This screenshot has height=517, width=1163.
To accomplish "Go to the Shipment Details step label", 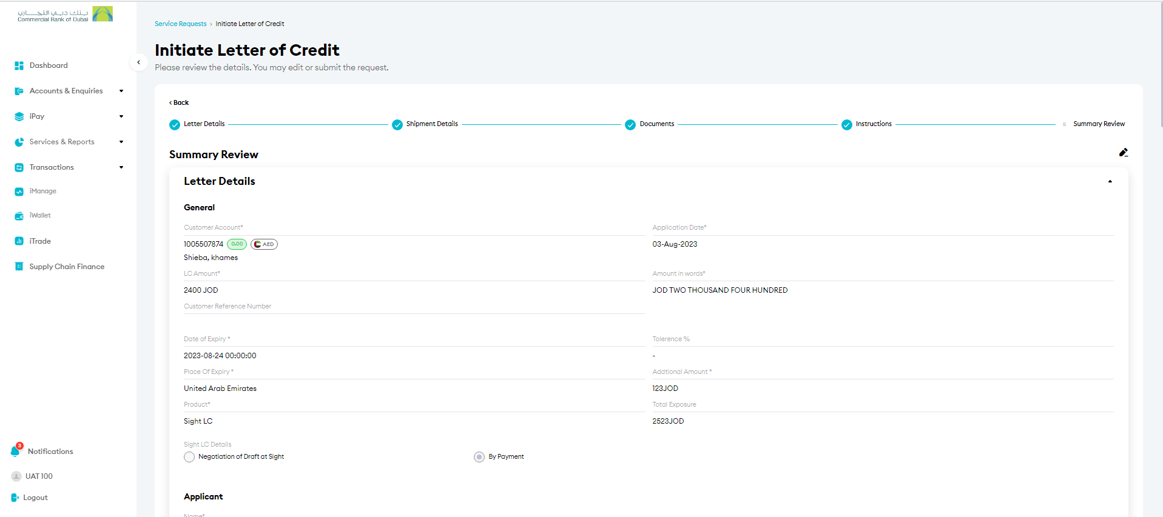I will pos(432,124).
